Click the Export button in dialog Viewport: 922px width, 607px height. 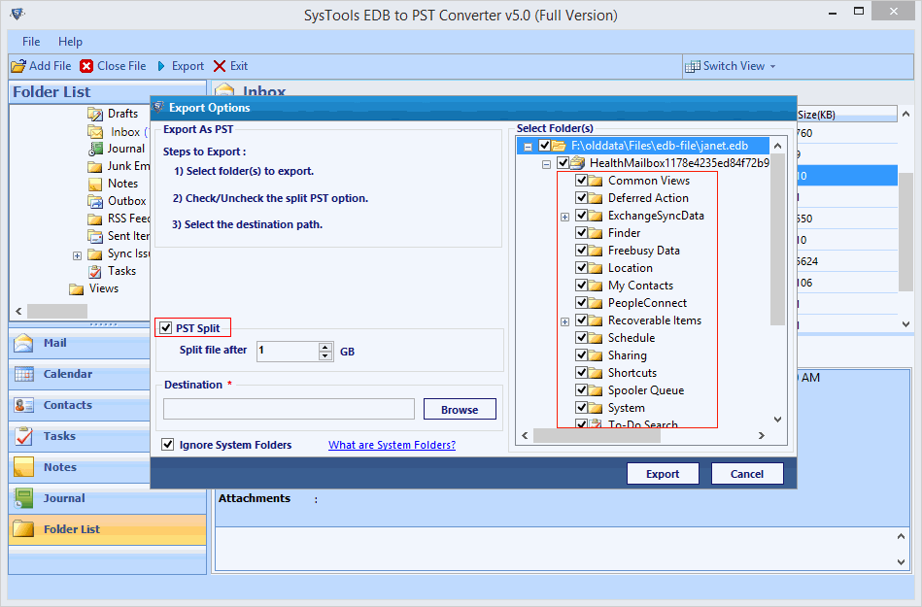663,474
